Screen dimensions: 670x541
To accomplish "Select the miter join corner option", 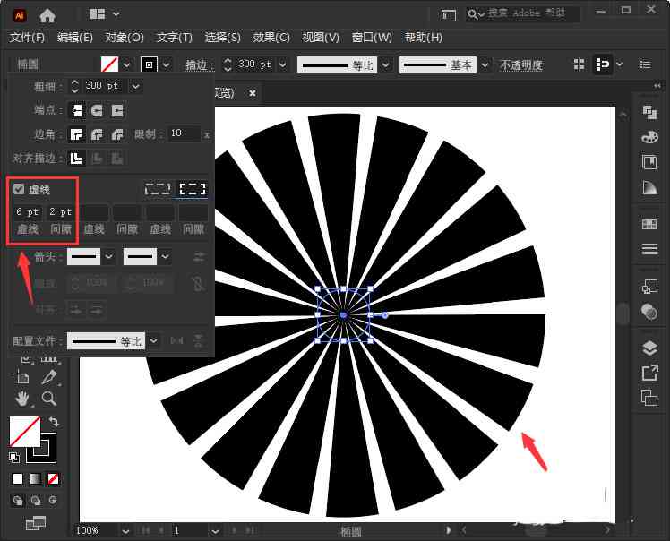I will (76, 134).
